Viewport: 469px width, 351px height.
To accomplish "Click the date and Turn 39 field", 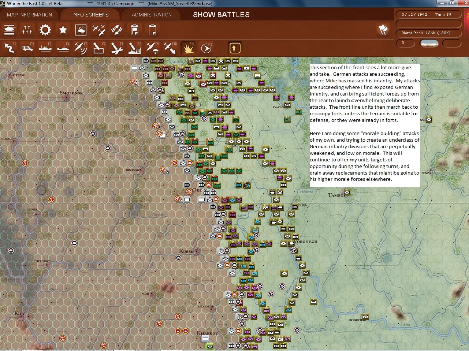I will [429, 15].
